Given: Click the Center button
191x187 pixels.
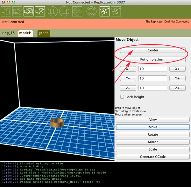Looking at the screenshot, I should pos(153,50).
